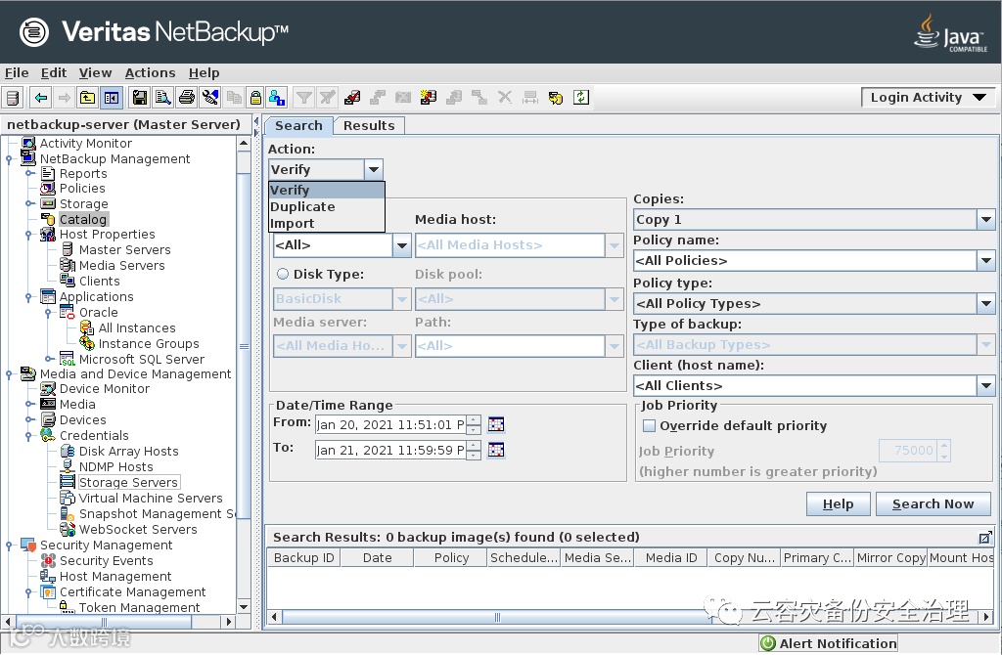1002x655 pixels.
Task: Click the green refresh icon
Action: 581,98
